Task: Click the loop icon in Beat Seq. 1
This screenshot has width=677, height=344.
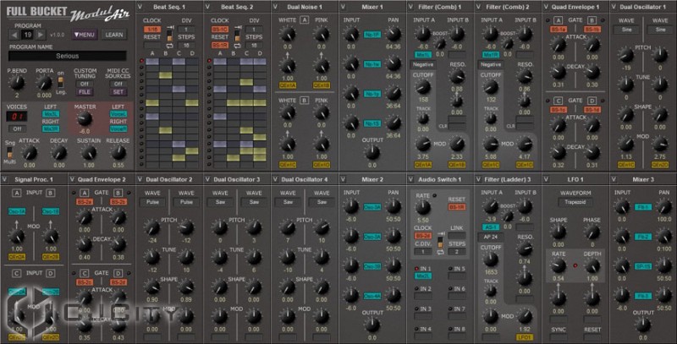Action: tap(170, 46)
